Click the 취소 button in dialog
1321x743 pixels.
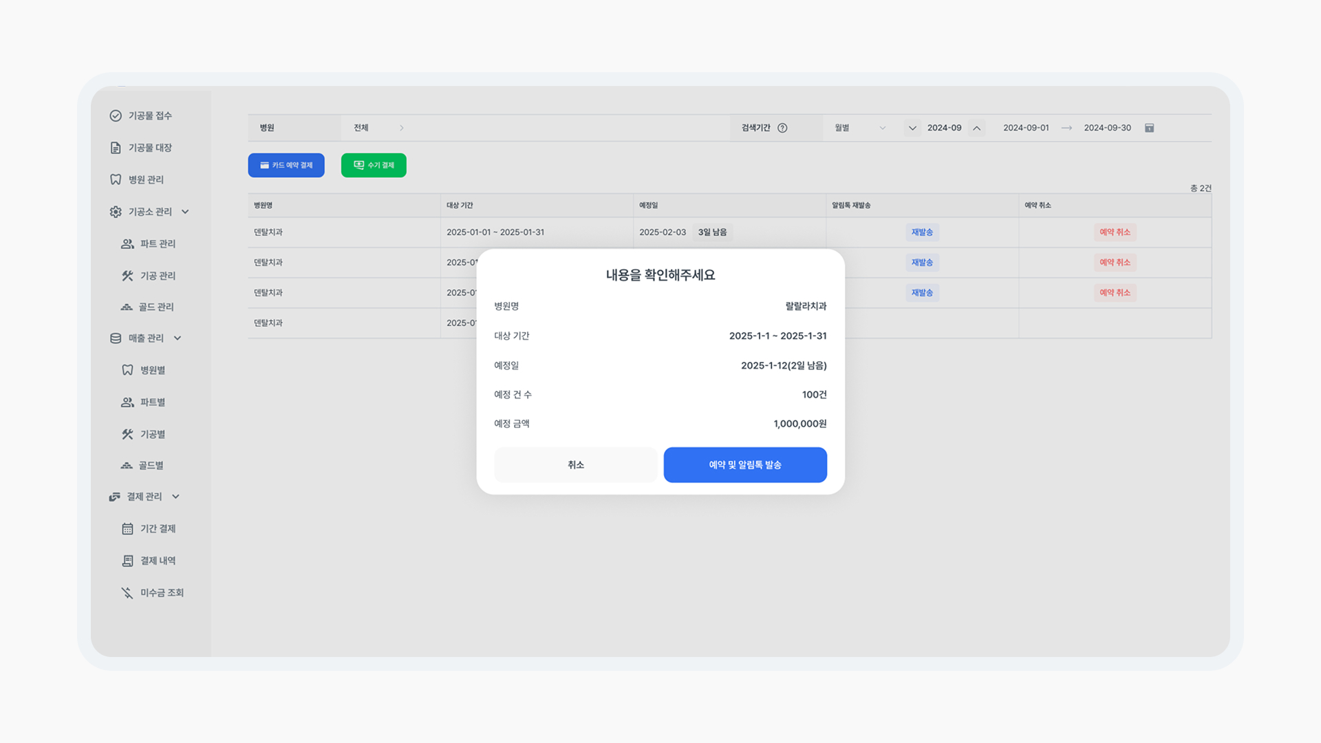(x=575, y=465)
